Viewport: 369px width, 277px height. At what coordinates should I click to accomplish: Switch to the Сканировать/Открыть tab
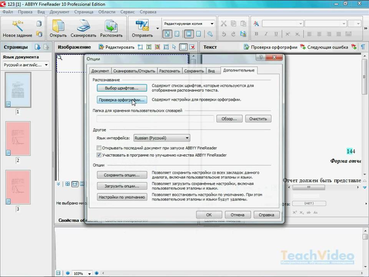[x=134, y=71]
